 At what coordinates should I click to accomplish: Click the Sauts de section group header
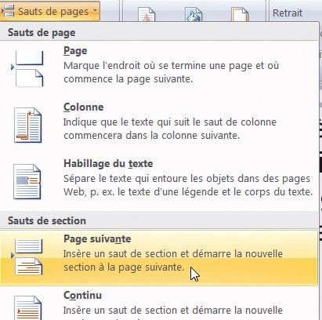coord(47,220)
